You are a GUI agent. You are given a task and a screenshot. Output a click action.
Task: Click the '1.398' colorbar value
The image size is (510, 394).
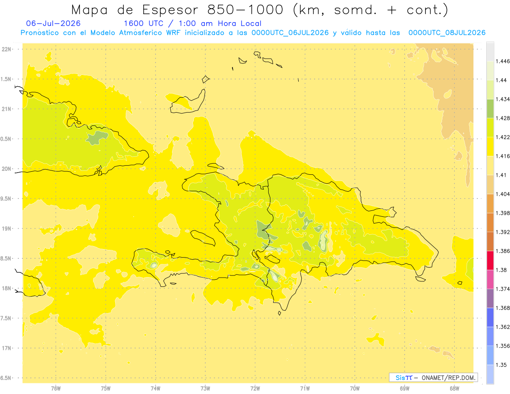[504, 213]
